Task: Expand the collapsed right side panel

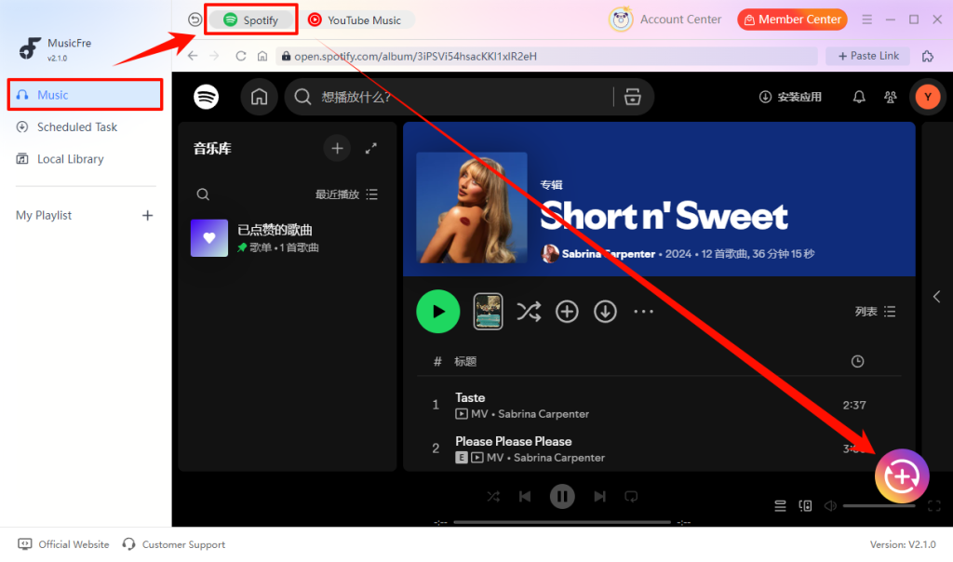Action: tap(936, 297)
